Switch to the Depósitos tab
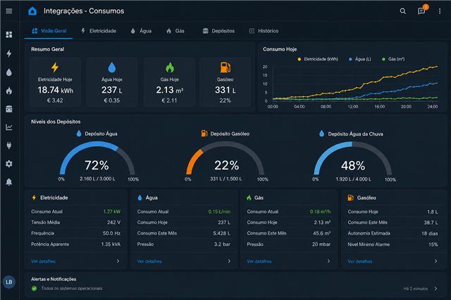This screenshot has height=300, width=451. (x=218, y=31)
